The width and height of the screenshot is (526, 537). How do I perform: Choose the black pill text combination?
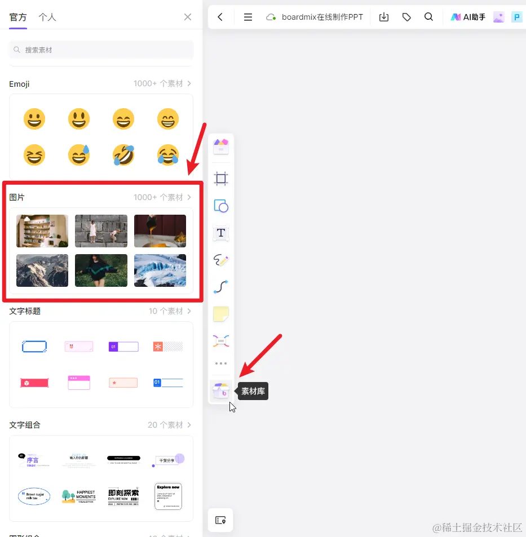click(x=123, y=460)
